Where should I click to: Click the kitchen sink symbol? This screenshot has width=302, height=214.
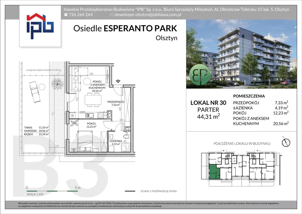(89, 115)
